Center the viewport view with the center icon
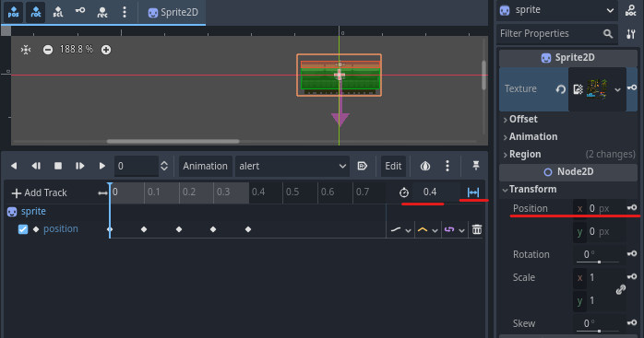The height and width of the screenshot is (338, 644). tap(26, 50)
